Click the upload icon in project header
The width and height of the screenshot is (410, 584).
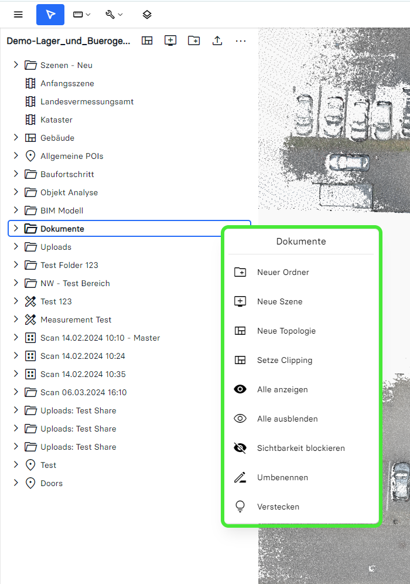coord(217,40)
